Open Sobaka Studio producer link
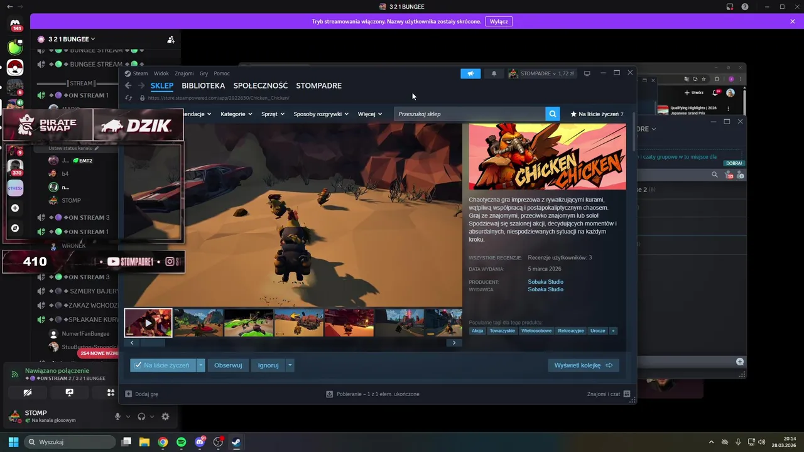 pos(545,282)
